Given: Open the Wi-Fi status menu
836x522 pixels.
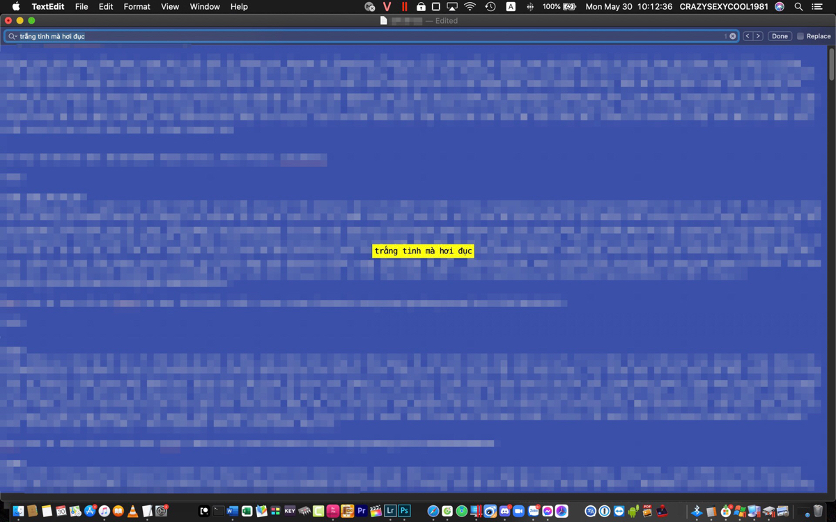Looking at the screenshot, I should tap(470, 6).
